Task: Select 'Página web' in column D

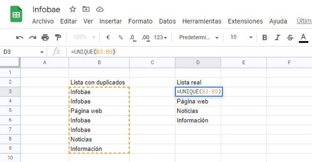Action: coord(198,101)
